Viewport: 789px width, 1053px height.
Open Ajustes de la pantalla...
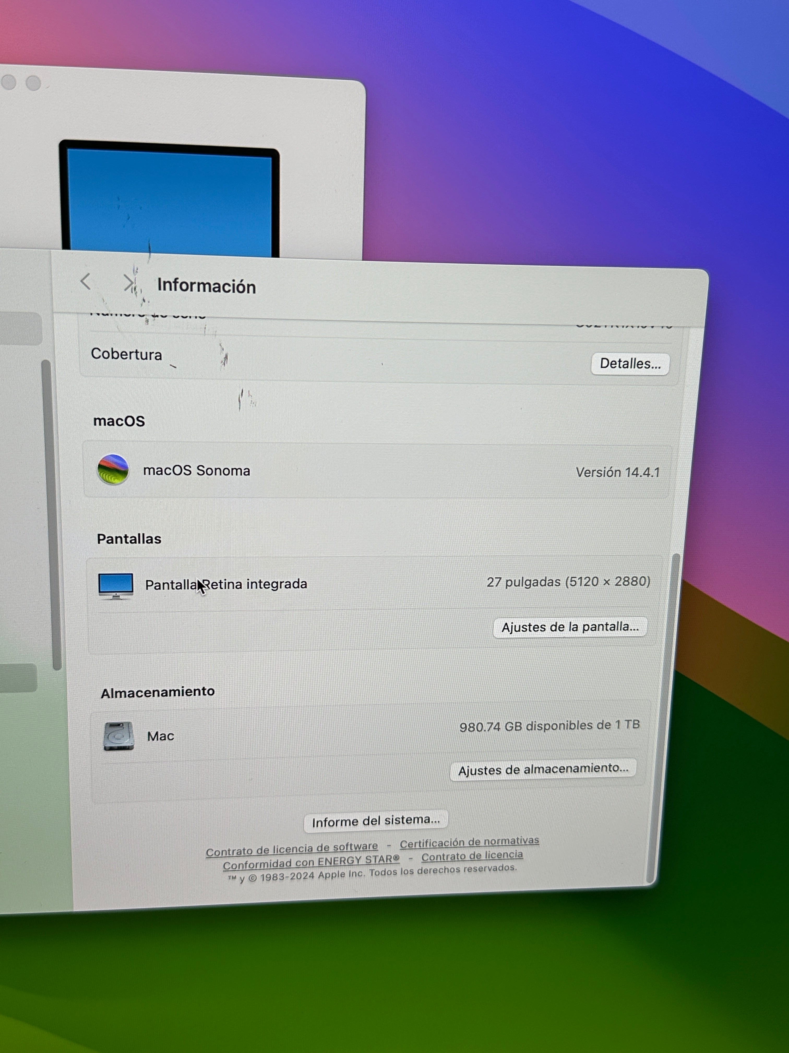pyautogui.click(x=570, y=627)
